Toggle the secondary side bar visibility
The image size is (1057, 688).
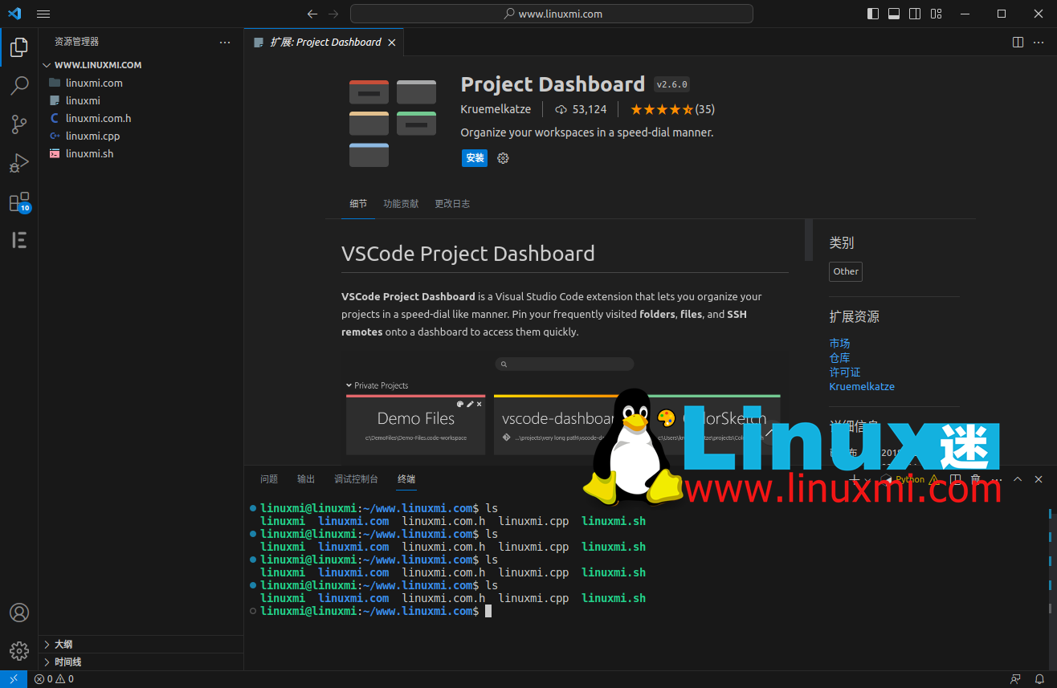click(915, 14)
